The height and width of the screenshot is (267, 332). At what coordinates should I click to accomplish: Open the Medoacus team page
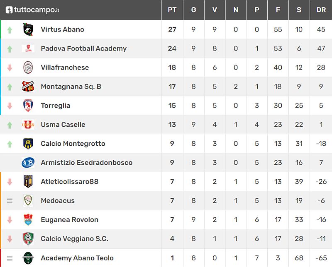pyautogui.click(x=58, y=201)
